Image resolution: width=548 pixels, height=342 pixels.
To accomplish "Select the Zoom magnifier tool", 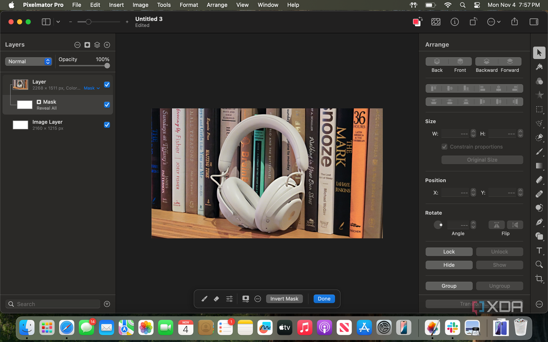I will [x=539, y=265].
